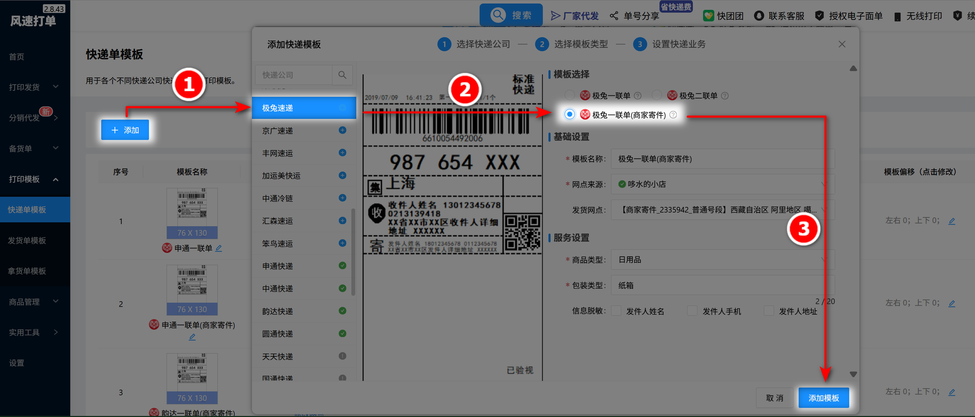Image resolution: width=975 pixels, height=417 pixels.
Task: Click the 添加模板 button
Action: pyautogui.click(x=824, y=398)
